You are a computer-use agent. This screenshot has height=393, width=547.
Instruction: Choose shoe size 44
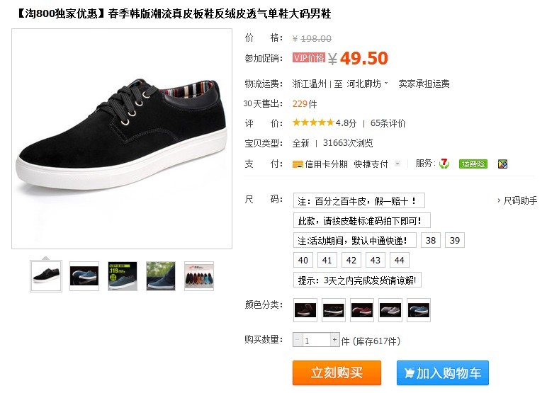coord(399,260)
